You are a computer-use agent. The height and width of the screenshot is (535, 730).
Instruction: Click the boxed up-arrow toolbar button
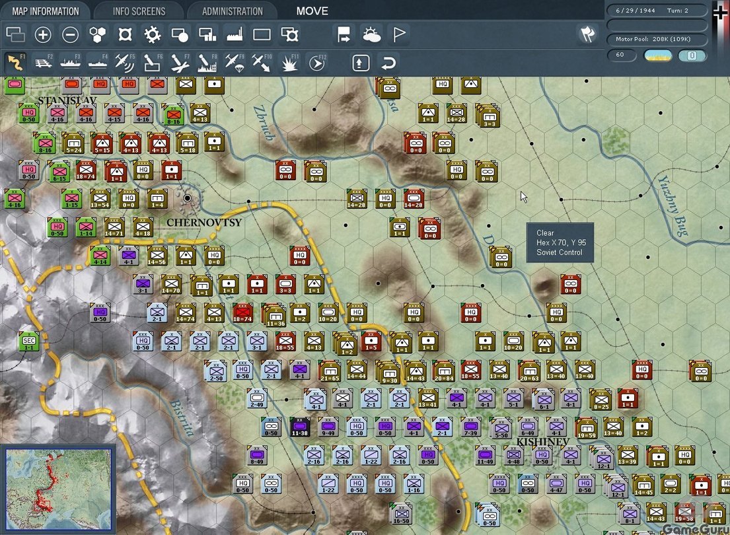pyautogui.click(x=361, y=63)
